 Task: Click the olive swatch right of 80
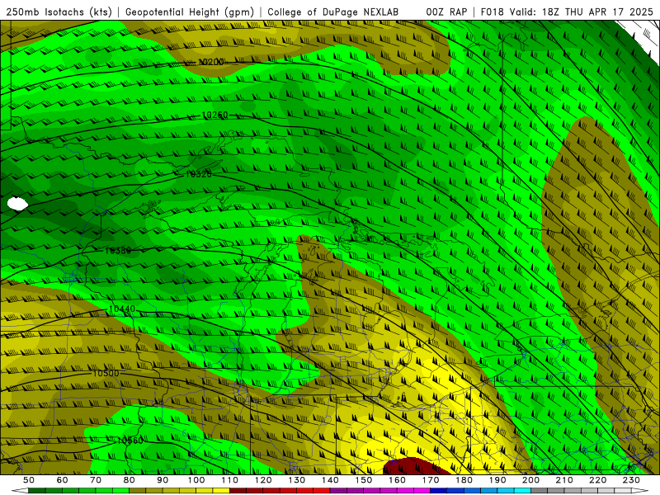point(138,491)
